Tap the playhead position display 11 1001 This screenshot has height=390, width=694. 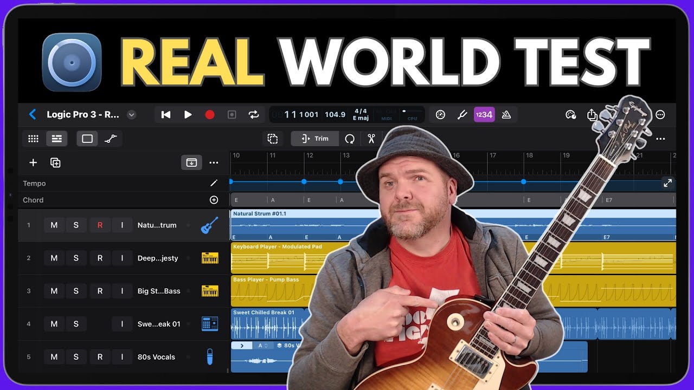pyautogui.click(x=301, y=115)
